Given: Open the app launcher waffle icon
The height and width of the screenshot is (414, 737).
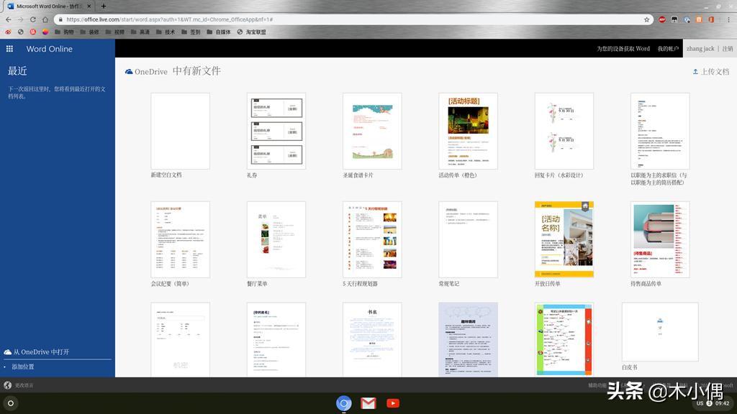Looking at the screenshot, I should (9, 48).
